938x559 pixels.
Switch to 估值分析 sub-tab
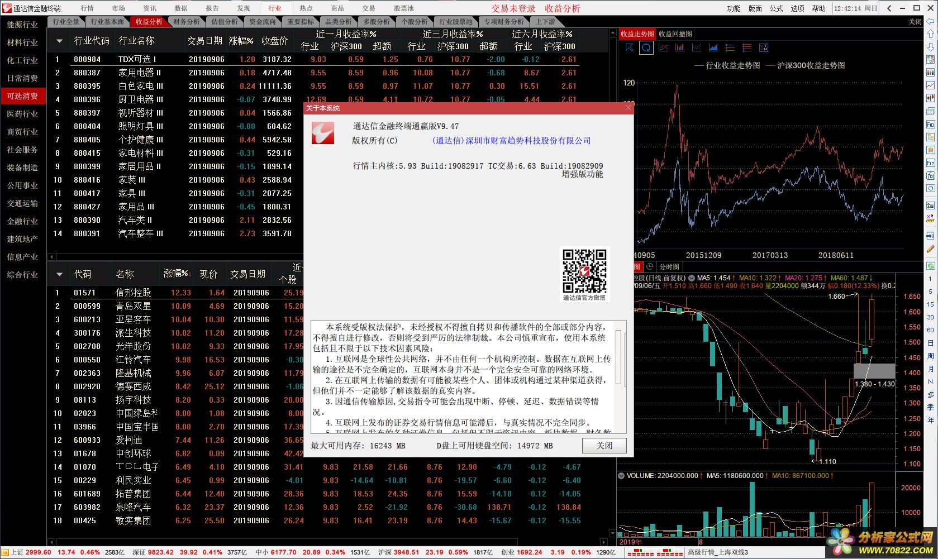[225, 22]
